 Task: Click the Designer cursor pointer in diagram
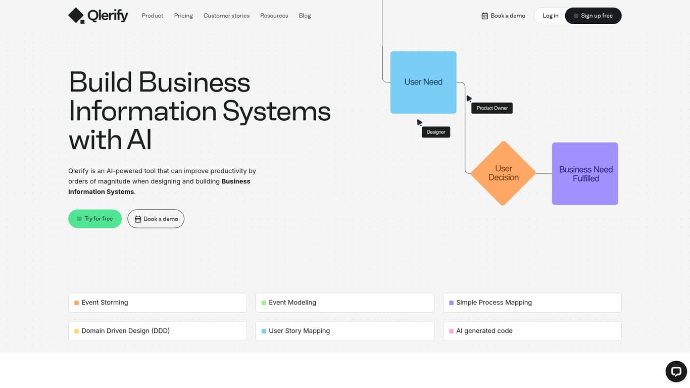point(419,122)
